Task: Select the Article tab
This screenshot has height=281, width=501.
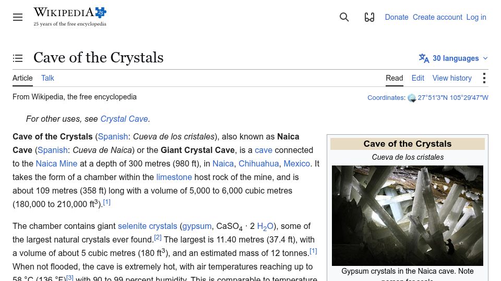Action: [22, 78]
